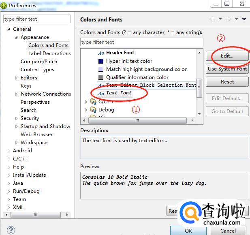Expand the Android preferences node
Viewport: 250px width, 235px height.
click(9, 151)
